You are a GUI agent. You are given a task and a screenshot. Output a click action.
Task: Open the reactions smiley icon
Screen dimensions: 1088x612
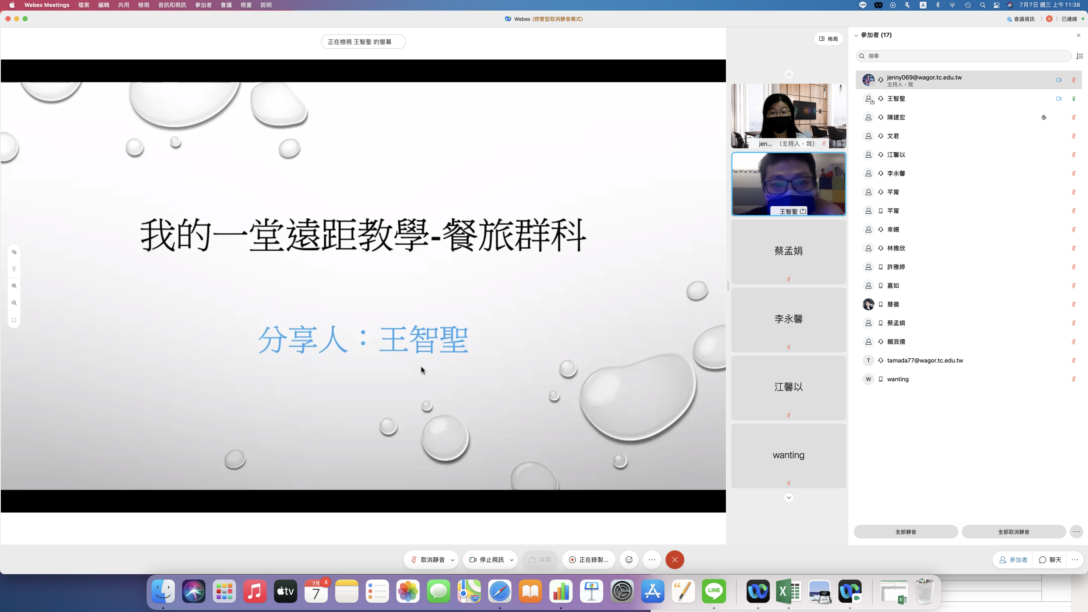pyautogui.click(x=629, y=560)
